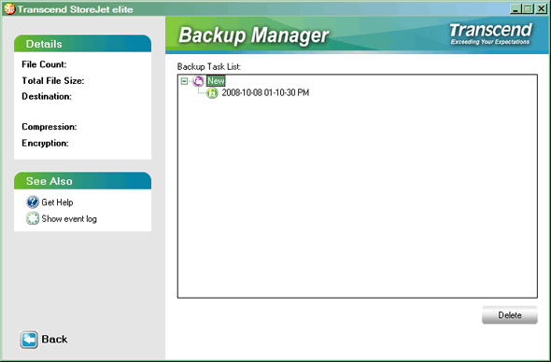Select the New backup task label
The height and width of the screenshot is (362, 551).
coord(216,81)
